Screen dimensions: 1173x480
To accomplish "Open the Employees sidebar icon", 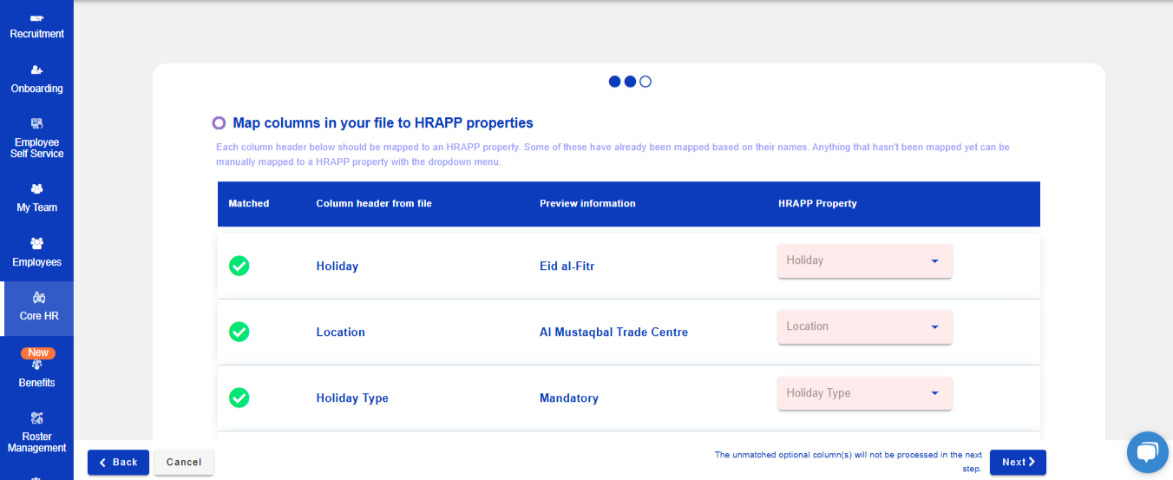I will pos(36,244).
